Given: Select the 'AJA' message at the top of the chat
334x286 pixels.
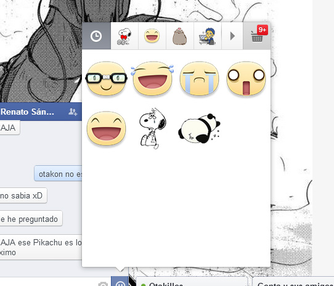Looking at the screenshot, I should coord(10,128).
